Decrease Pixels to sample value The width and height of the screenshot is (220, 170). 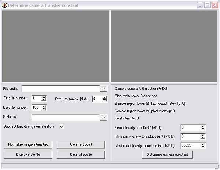pos(104,100)
